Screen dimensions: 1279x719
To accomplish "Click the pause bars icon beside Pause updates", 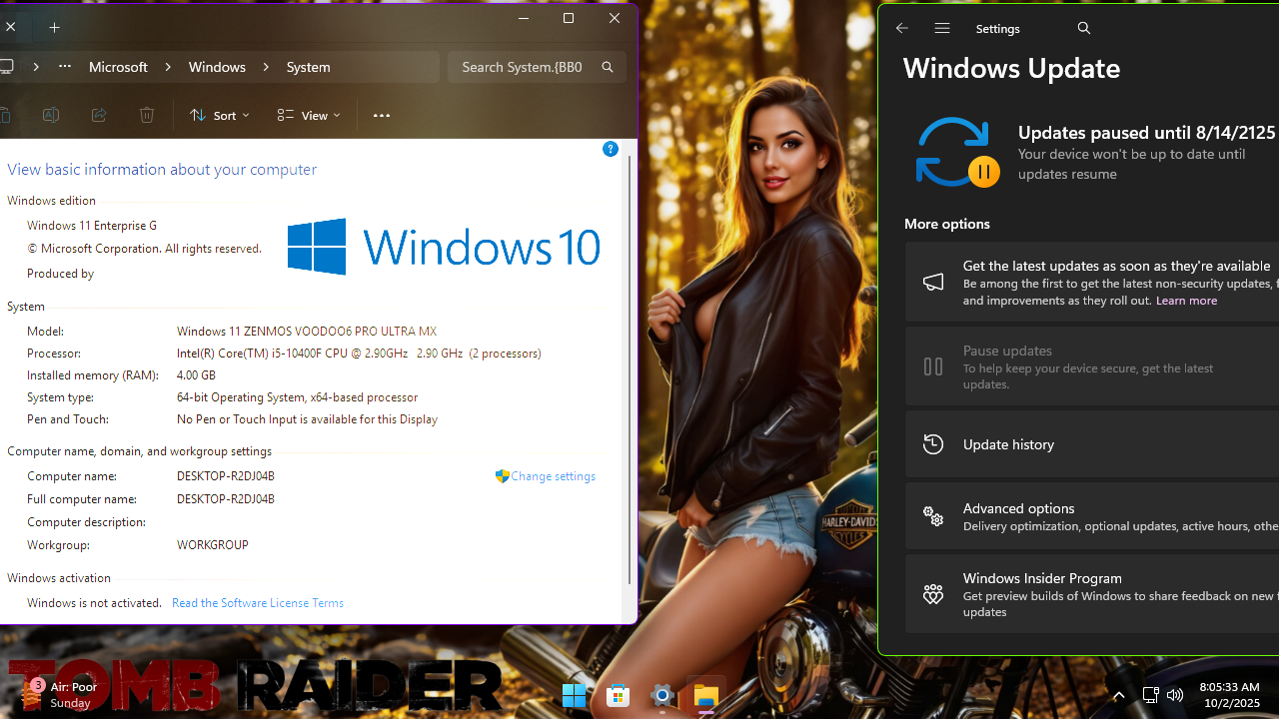I will tap(933, 366).
